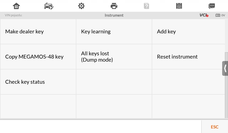
Task: Click the VIN pojazdu field
Action: (x=14, y=15)
